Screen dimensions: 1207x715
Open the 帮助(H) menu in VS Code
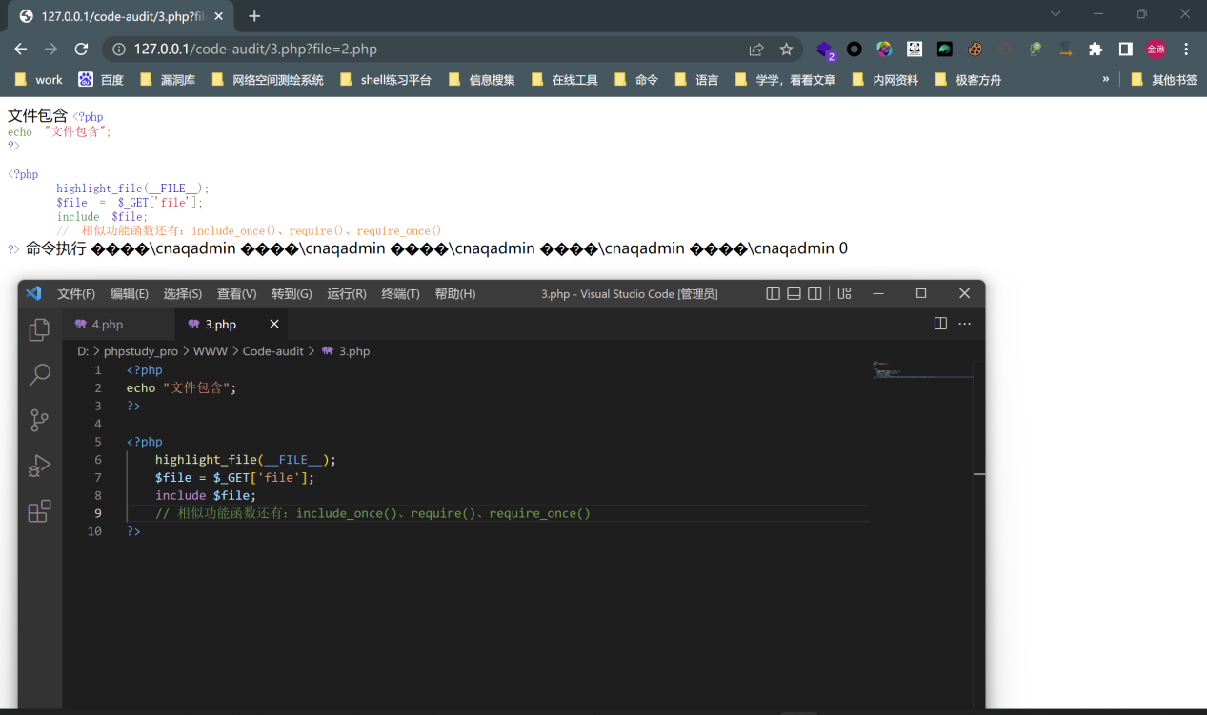(455, 293)
